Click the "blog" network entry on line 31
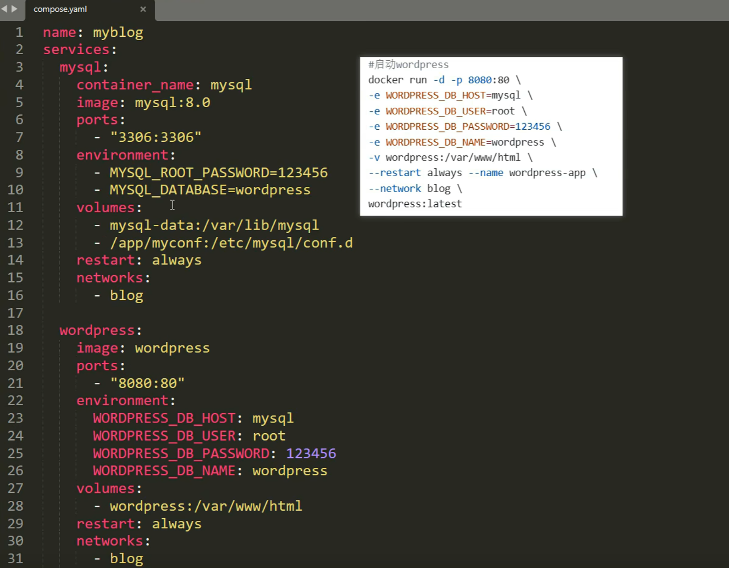Screen dimensions: 729x568 coord(126,559)
